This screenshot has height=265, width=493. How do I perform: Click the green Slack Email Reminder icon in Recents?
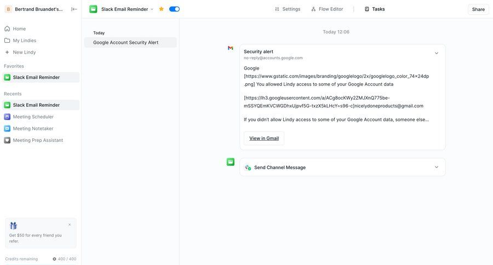tap(7, 105)
